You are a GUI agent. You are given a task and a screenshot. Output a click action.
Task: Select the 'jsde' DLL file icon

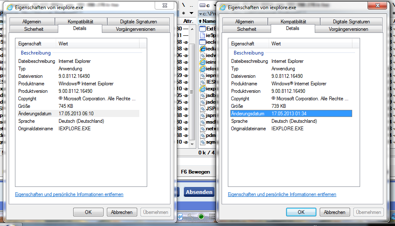pos(202,102)
